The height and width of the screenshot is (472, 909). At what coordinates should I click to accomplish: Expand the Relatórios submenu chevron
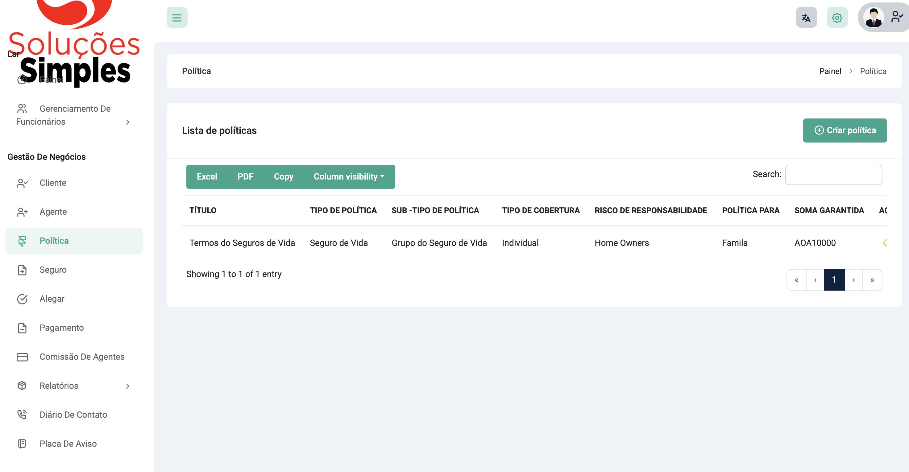click(127, 386)
